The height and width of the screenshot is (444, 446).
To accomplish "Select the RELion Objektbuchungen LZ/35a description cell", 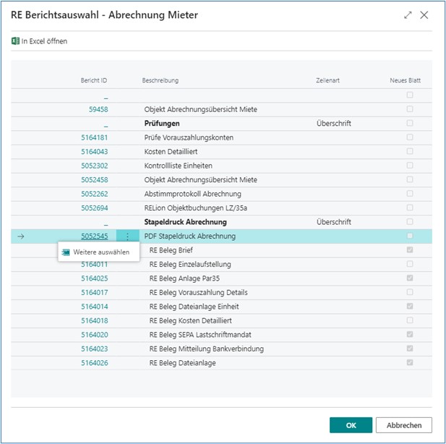I will 195,208.
